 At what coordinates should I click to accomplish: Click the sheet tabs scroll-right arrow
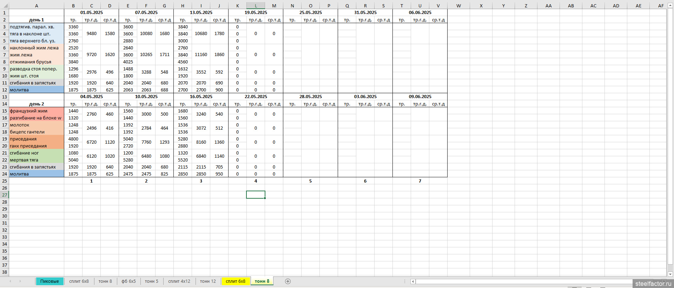click(x=20, y=281)
